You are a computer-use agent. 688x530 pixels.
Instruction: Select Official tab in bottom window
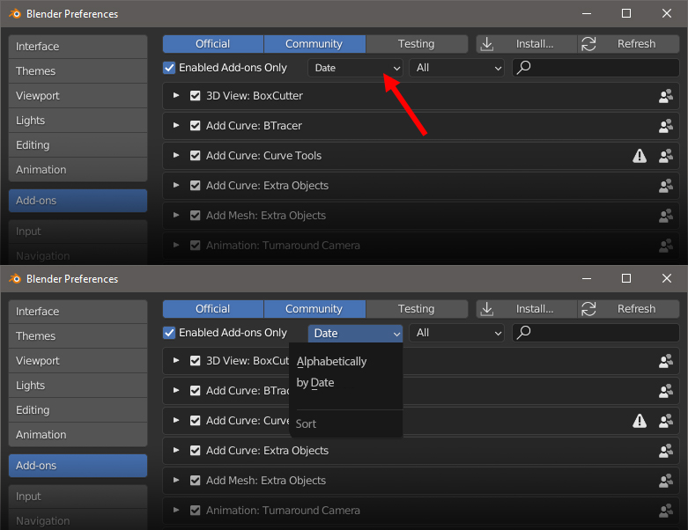(x=213, y=309)
